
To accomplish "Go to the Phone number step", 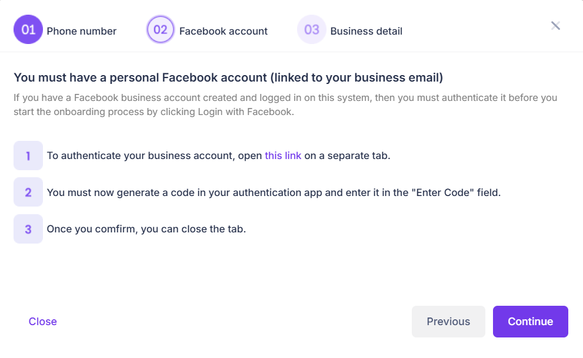I will coord(81,31).
